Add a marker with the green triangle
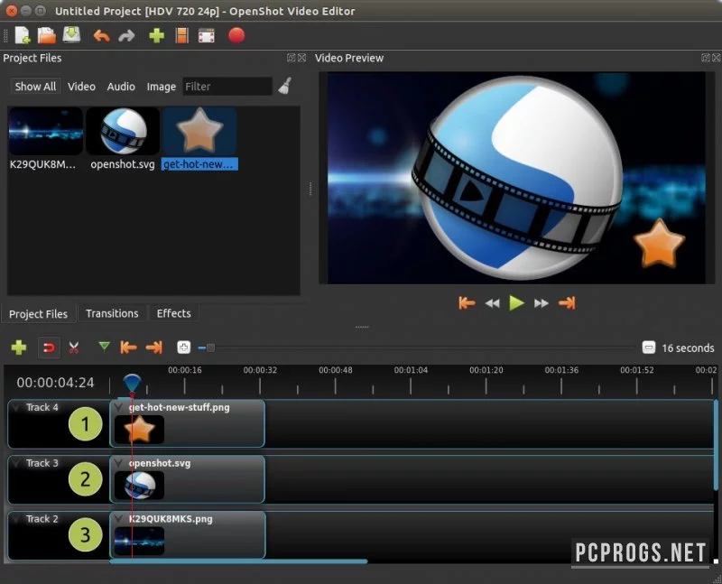 (105, 346)
